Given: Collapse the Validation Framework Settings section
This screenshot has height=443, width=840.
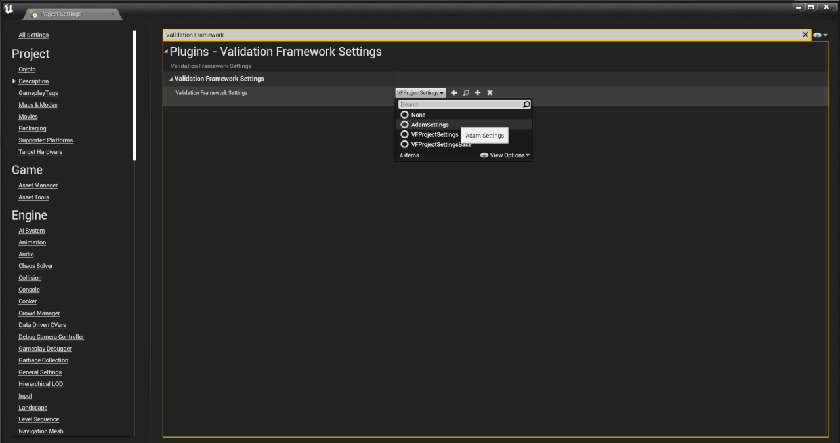Looking at the screenshot, I should [171, 79].
